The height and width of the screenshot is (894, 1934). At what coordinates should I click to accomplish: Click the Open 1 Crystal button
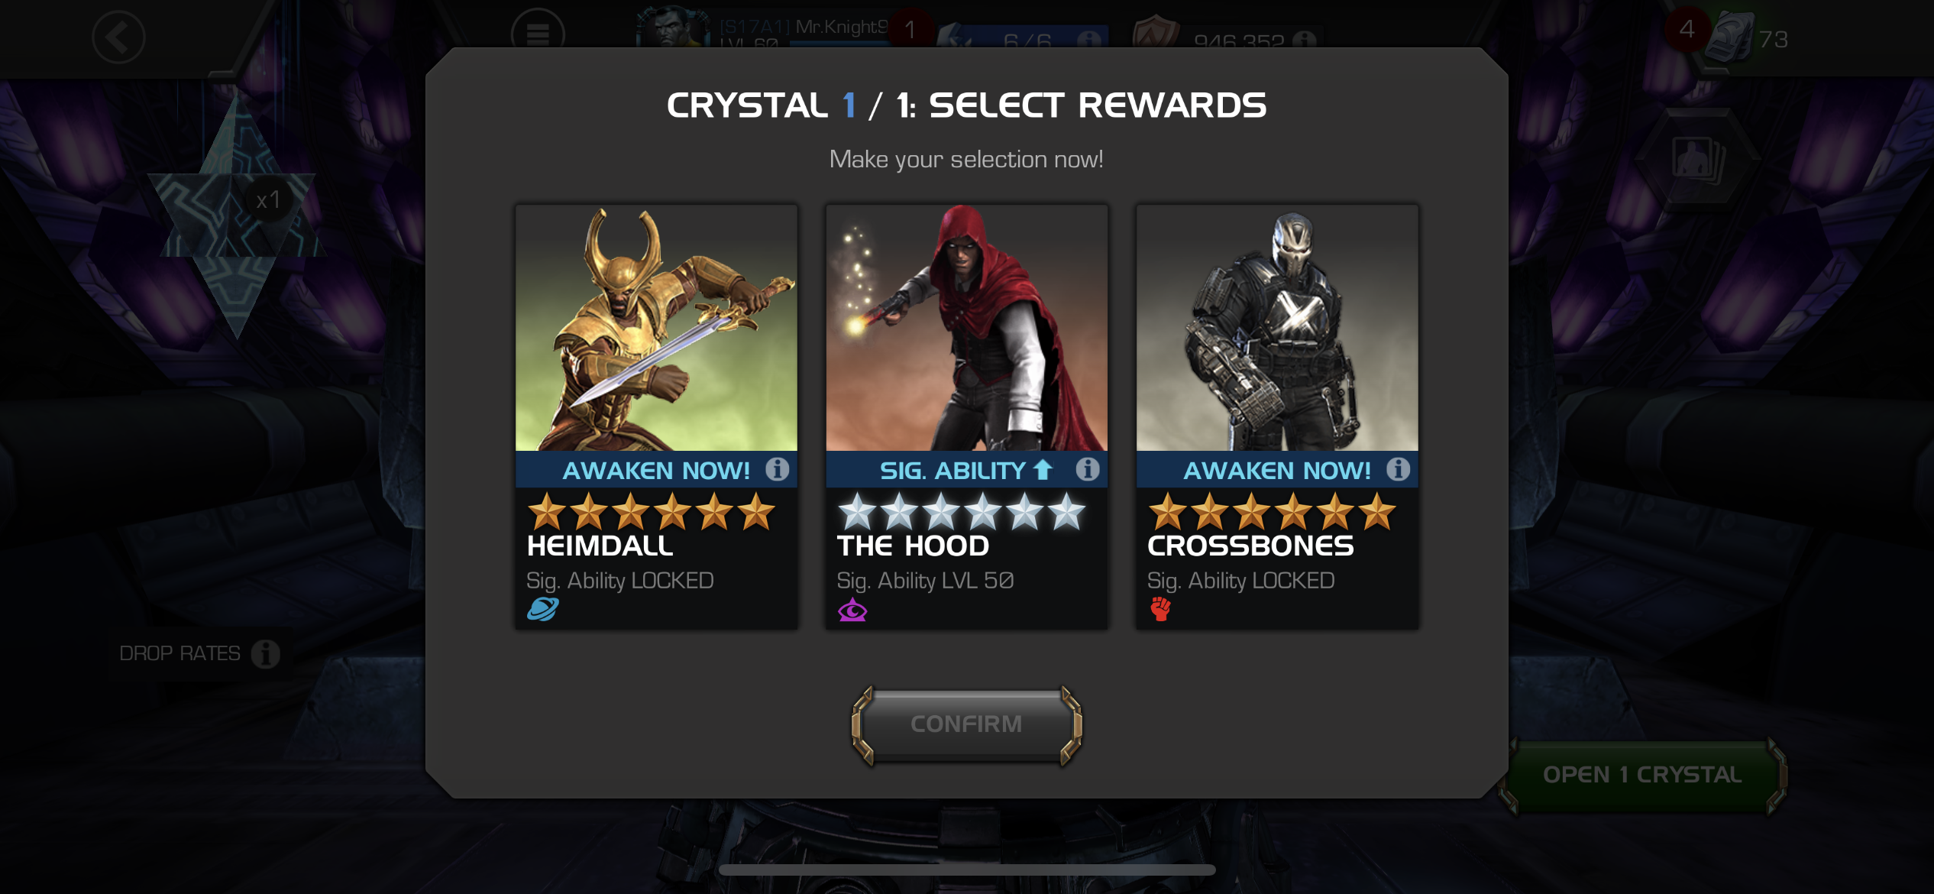pyautogui.click(x=1642, y=775)
